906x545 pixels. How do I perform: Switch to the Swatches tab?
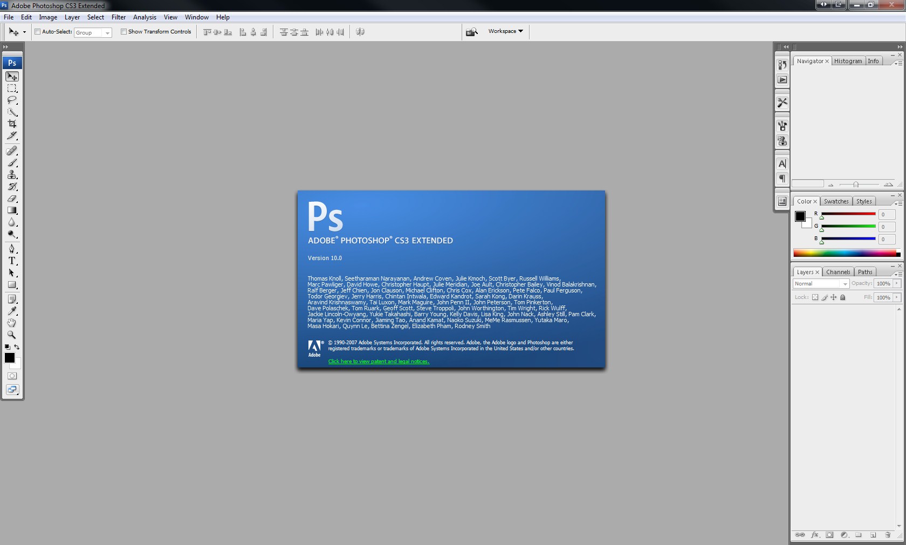[836, 201]
